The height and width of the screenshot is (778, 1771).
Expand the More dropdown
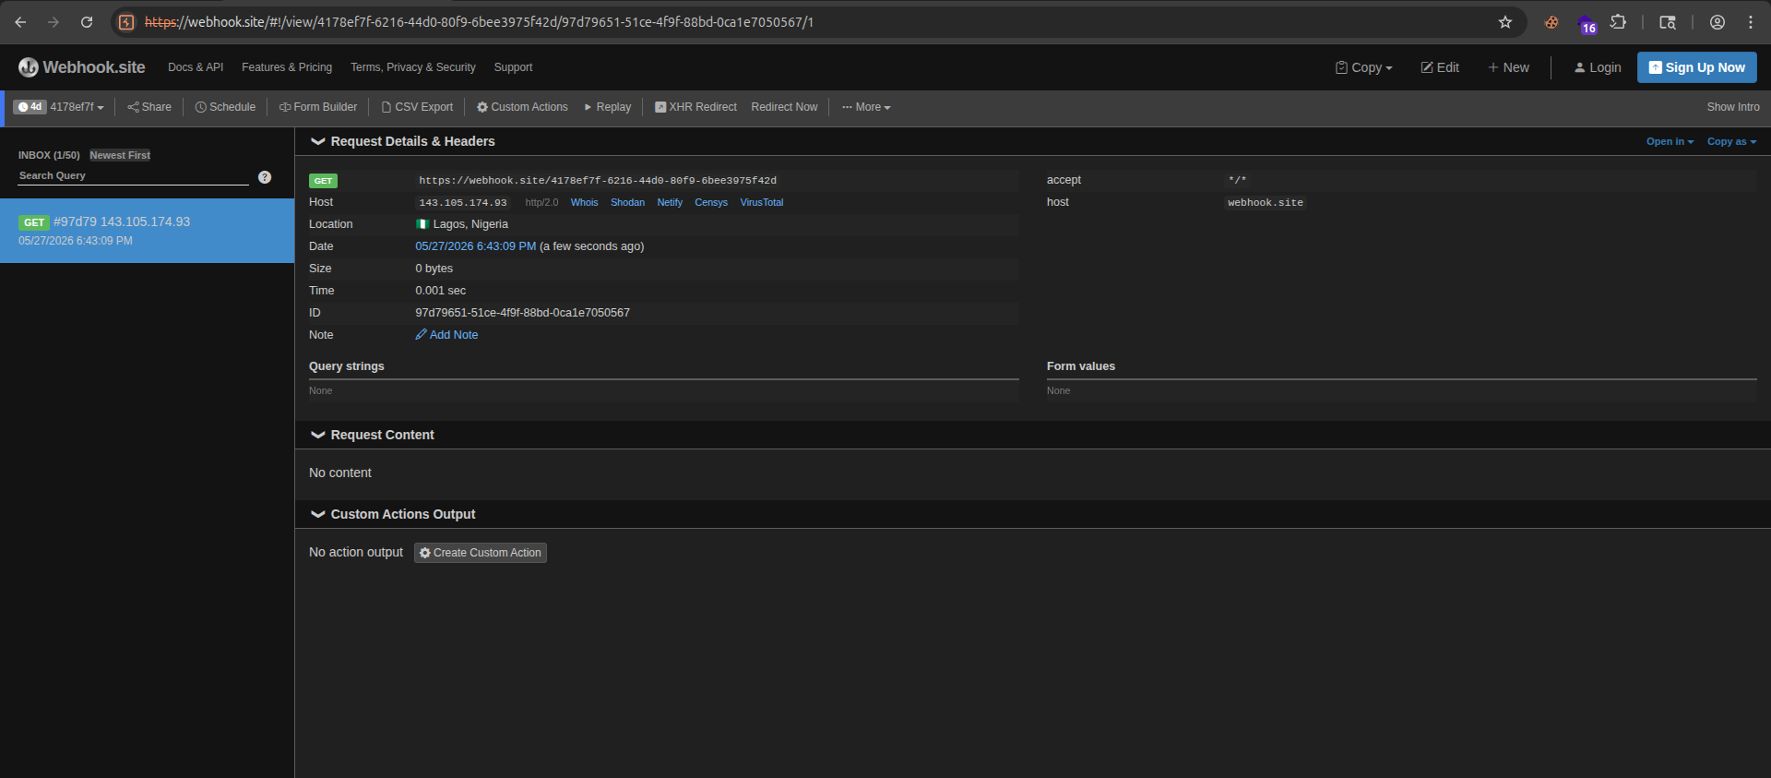(x=866, y=107)
